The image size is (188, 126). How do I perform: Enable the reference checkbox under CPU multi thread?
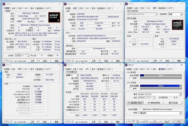[x=130, y=89]
